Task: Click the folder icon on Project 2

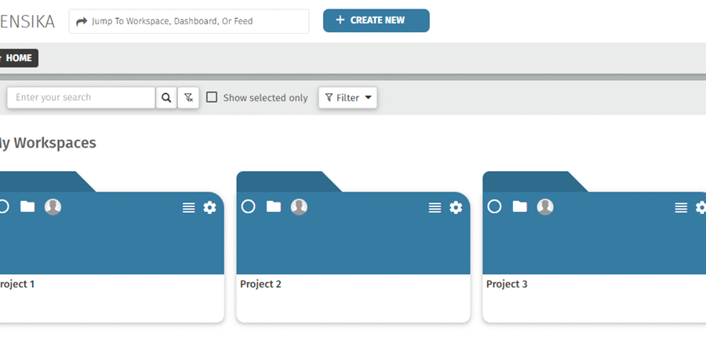Action: [273, 207]
